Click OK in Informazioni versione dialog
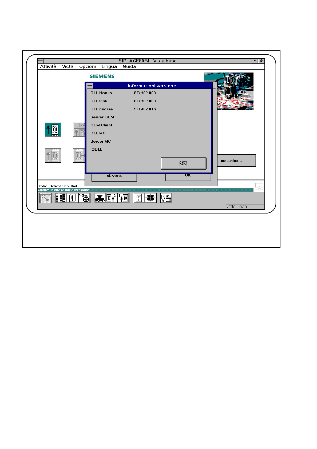Image resolution: width=317 pixels, height=449 pixels. [184, 163]
